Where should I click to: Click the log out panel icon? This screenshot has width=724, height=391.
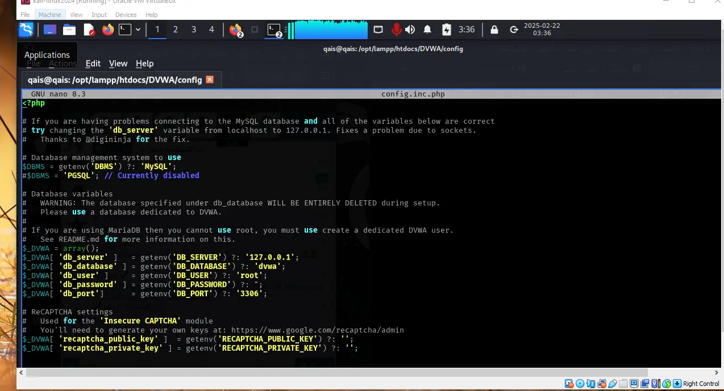pos(514,30)
